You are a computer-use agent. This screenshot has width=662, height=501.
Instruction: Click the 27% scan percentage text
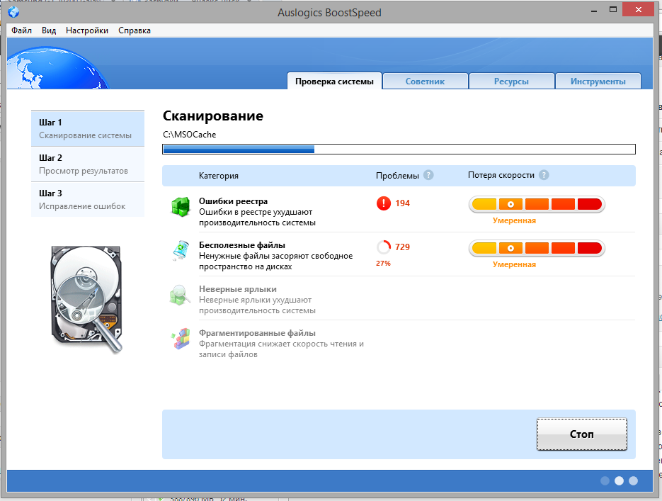(383, 263)
